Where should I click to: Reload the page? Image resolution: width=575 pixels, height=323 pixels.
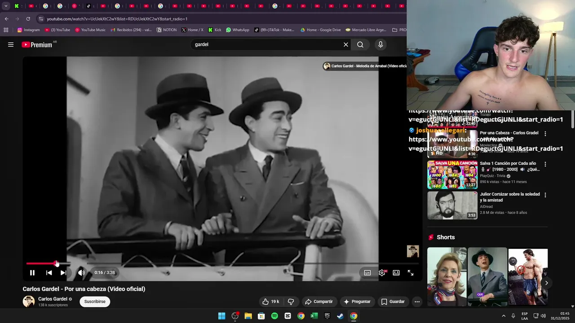coord(28,19)
